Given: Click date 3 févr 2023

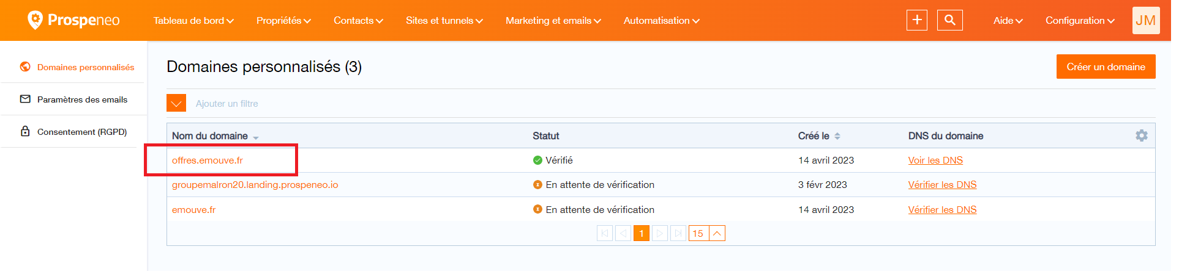Looking at the screenshot, I should coord(823,185).
